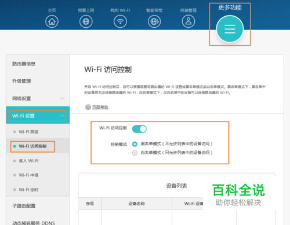Screen dimensions: 290x225
Task: Open the 升级管理 sidebar item
Action: [x=21, y=81]
